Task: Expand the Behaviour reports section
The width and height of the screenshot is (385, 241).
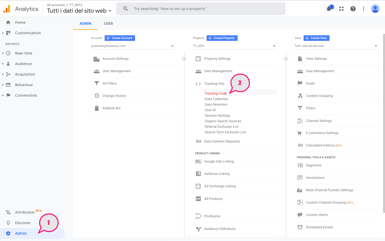Action: pyautogui.click(x=3, y=85)
